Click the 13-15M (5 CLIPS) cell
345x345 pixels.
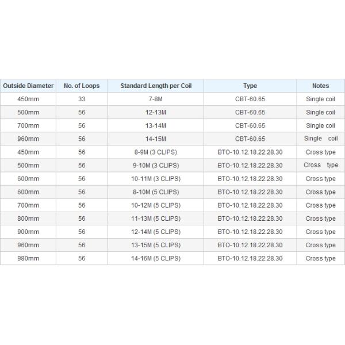(x=155, y=245)
